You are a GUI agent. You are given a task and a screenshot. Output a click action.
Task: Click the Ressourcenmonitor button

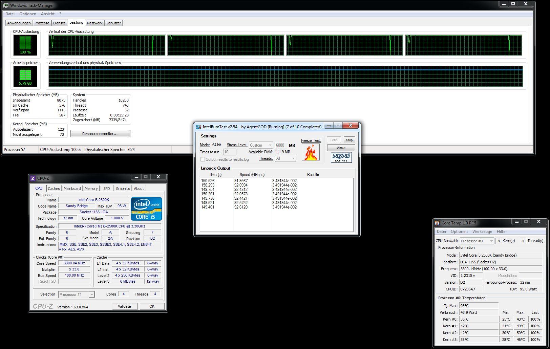tap(100, 134)
